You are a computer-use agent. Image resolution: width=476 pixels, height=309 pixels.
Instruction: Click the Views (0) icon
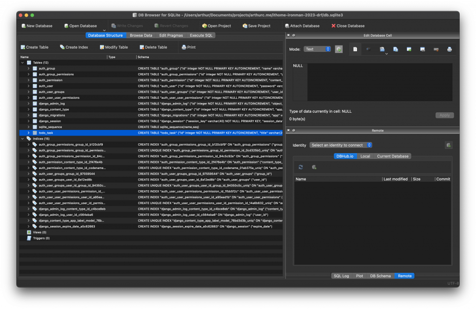coord(29,232)
